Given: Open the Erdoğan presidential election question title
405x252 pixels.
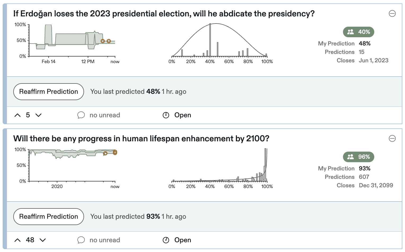Looking at the screenshot, I should point(163,13).
